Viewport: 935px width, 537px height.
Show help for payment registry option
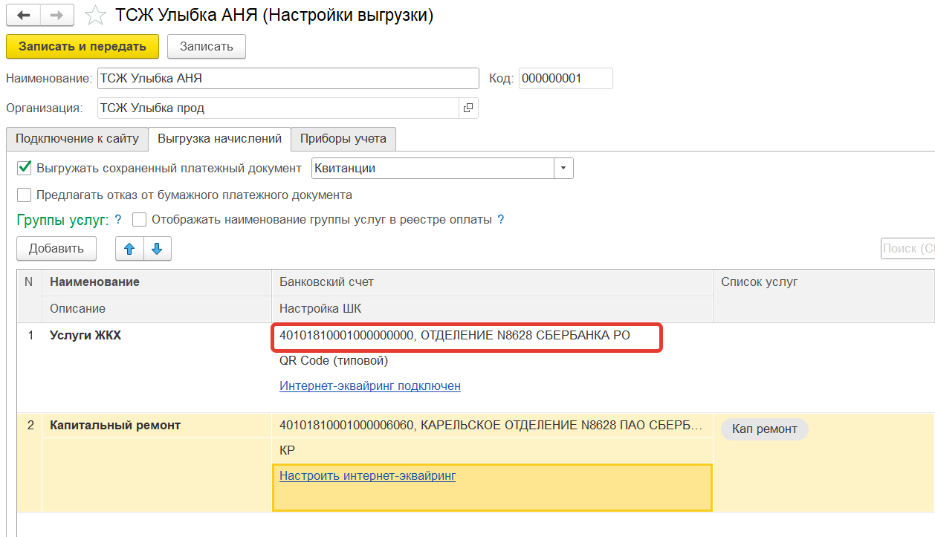click(x=501, y=220)
